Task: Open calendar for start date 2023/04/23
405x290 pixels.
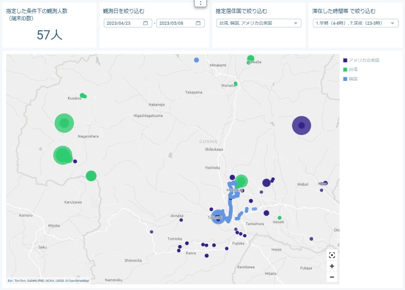Action: point(146,23)
